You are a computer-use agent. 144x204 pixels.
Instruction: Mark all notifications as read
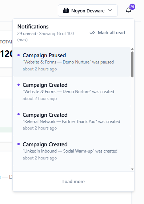pyautogui.click(x=107, y=33)
